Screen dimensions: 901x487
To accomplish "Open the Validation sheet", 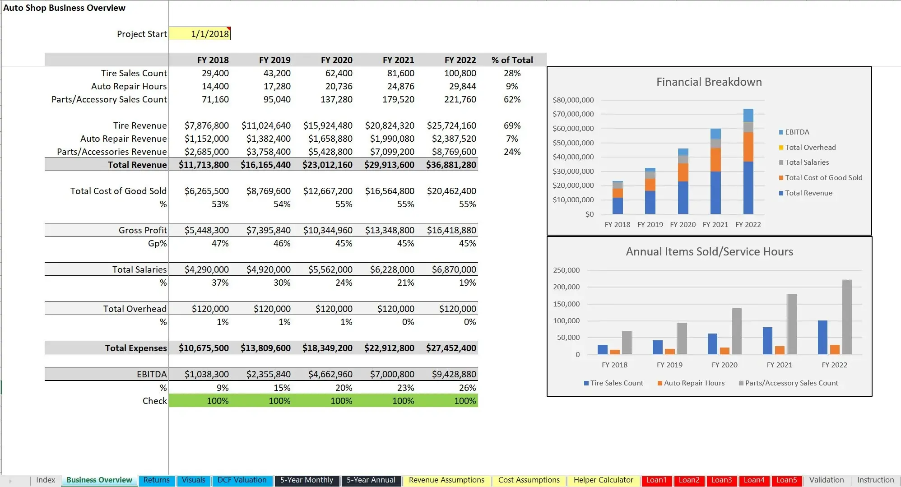I will 826,480.
